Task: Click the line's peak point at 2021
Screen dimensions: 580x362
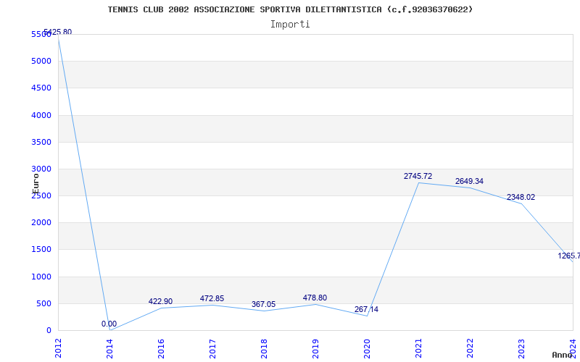Action: 418,182
